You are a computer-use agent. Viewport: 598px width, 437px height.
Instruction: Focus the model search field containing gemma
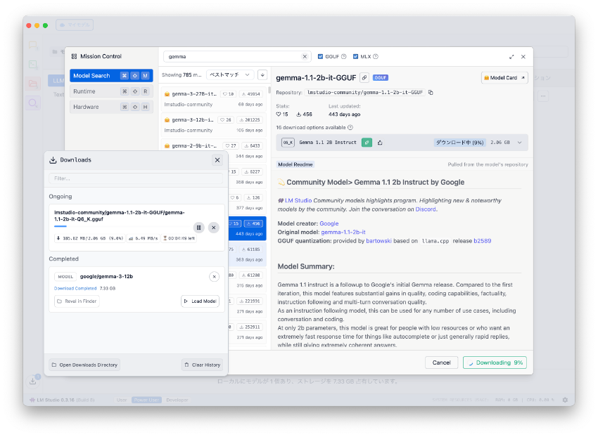click(237, 57)
